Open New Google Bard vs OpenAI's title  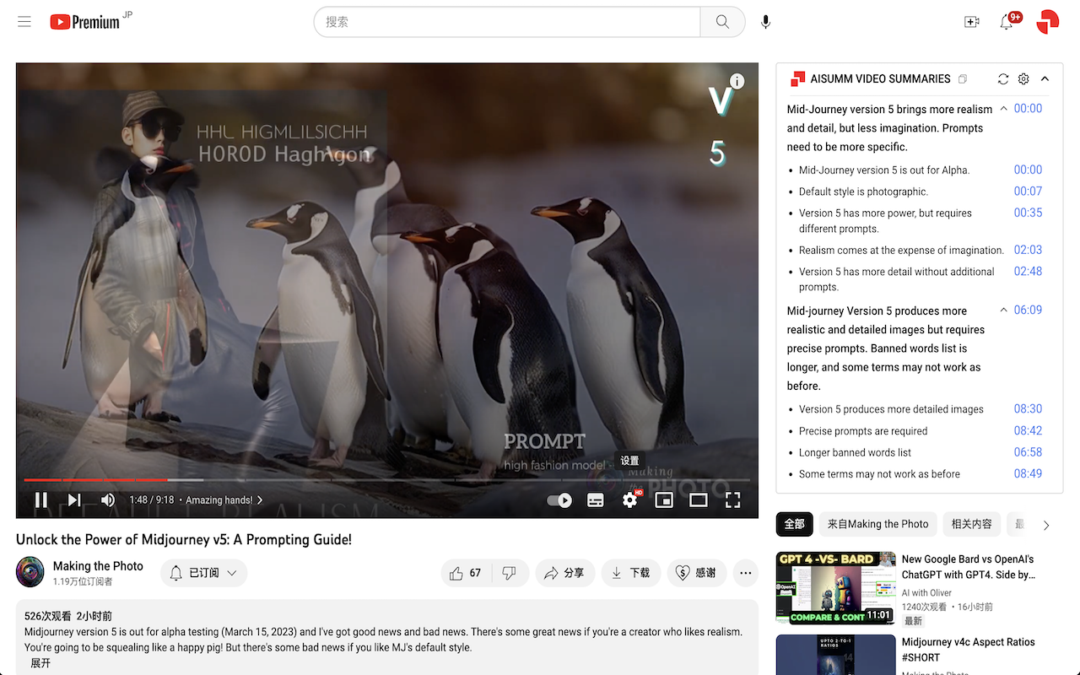point(969,566)
